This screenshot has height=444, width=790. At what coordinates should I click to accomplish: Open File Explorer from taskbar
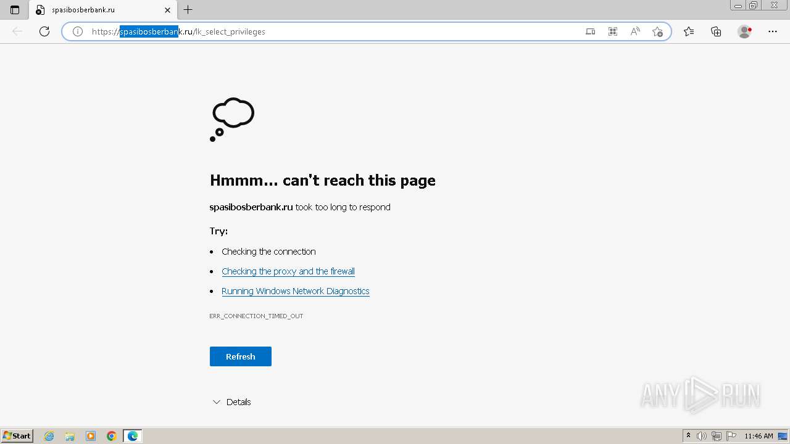click(70, 436)
